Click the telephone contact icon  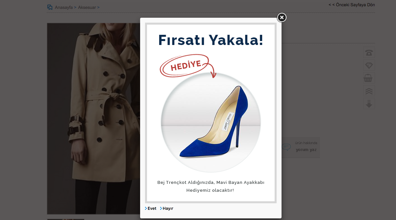point(369,53)
